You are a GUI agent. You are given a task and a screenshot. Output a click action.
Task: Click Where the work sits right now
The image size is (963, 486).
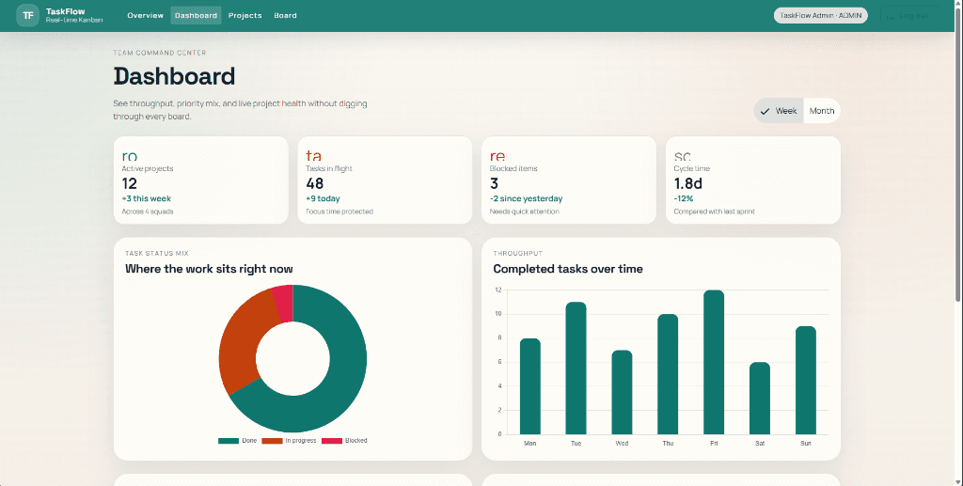pos(209,269)
